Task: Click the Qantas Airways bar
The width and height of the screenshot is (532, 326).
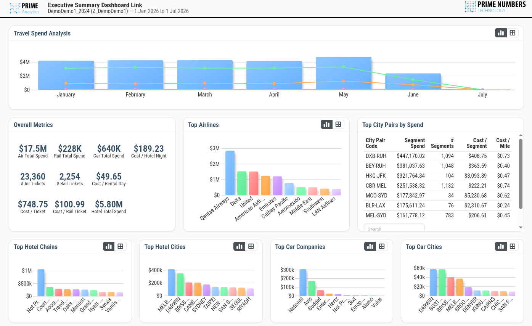Action: pos(230,173)
